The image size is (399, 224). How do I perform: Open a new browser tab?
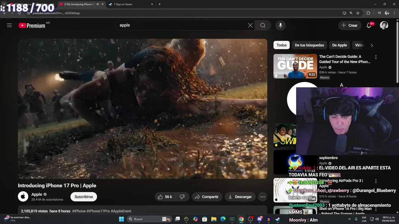160,4
